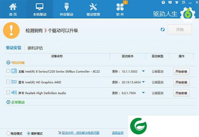Click 开始安装 for HD Graphics 4400

181,82
